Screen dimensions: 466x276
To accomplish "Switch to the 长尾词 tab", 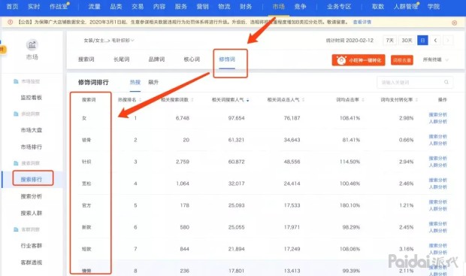I will (x=121, y=59).
